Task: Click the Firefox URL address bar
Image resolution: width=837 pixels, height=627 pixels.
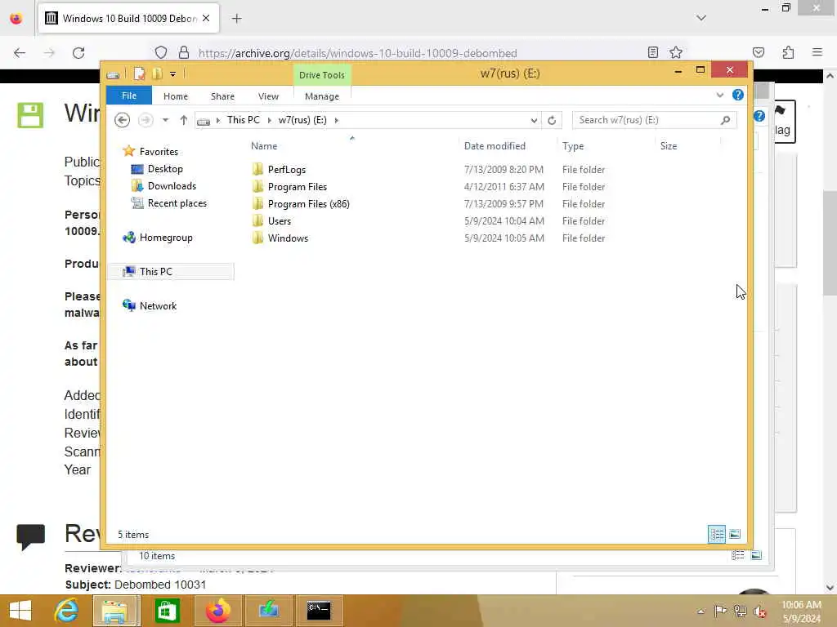Action: 358,53
